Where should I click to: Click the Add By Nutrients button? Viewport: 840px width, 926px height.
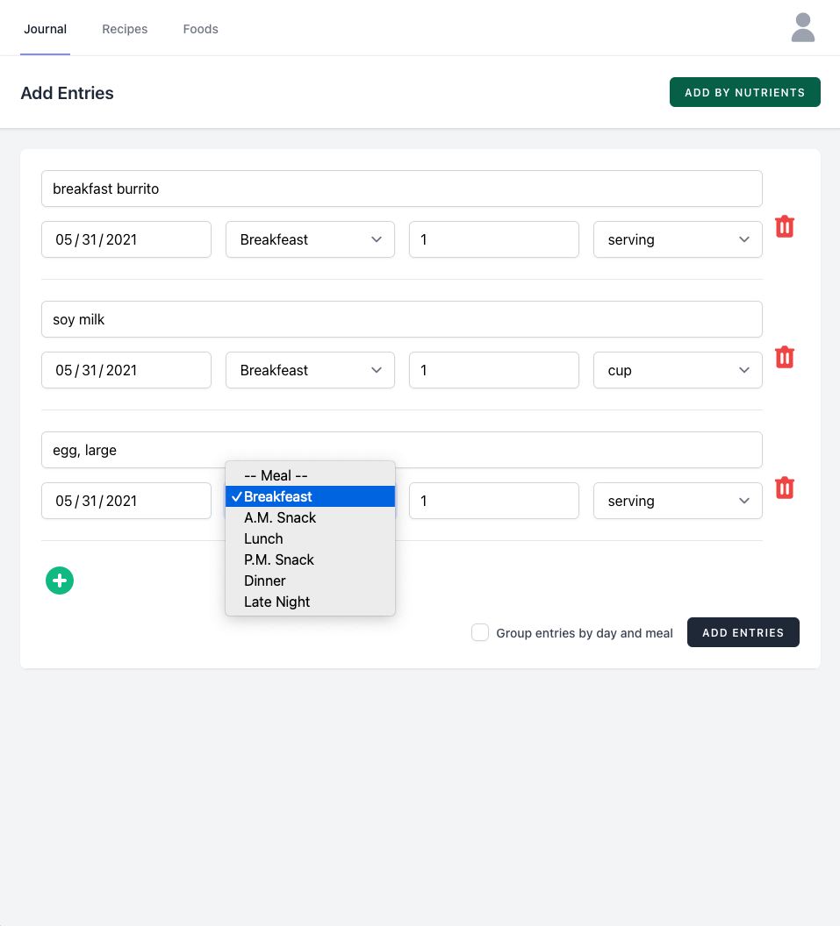click(x=744, y=92)
